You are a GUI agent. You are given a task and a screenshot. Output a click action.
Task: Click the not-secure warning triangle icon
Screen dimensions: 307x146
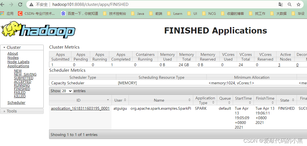(31, 4)
